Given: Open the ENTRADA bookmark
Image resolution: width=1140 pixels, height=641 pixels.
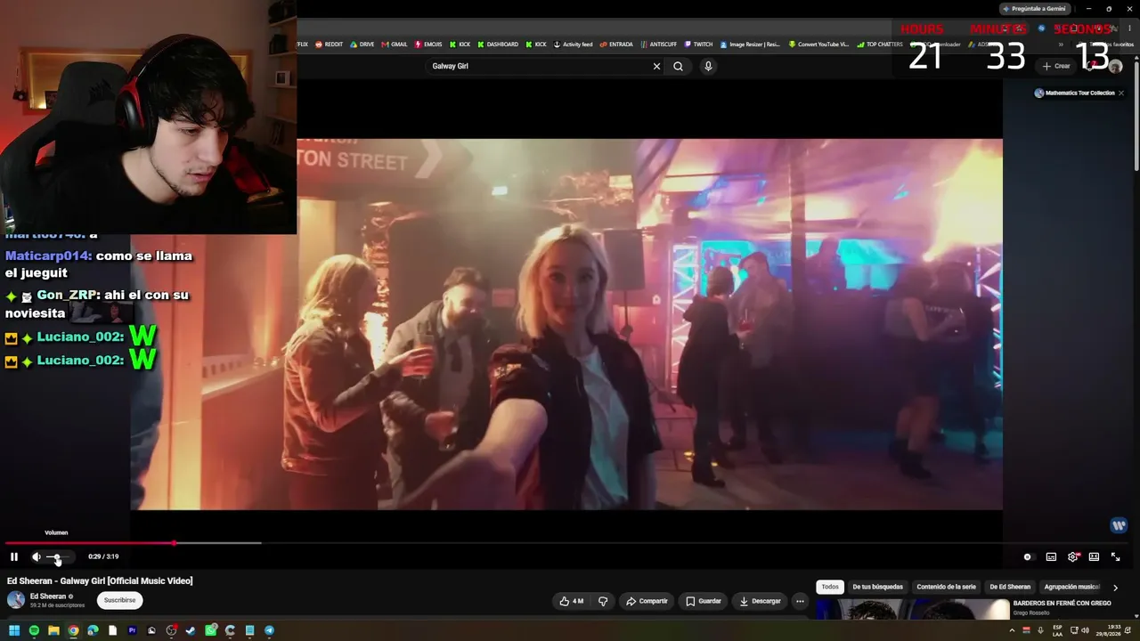Looking at the screenshot, I should point(617,45).
